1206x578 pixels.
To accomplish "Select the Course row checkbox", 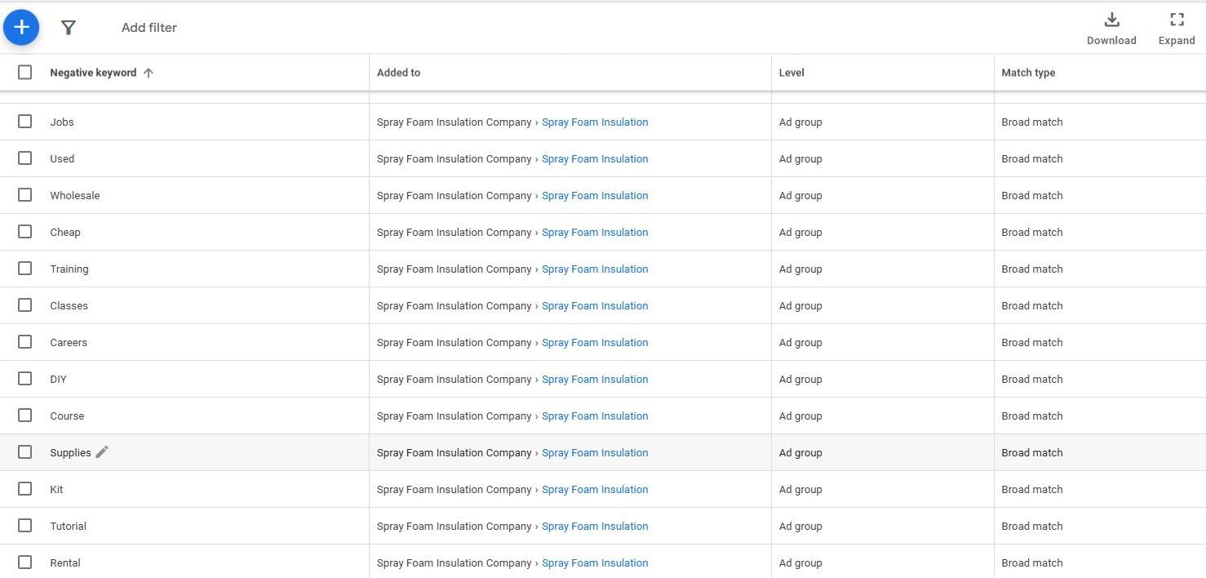I will [25, 415].
